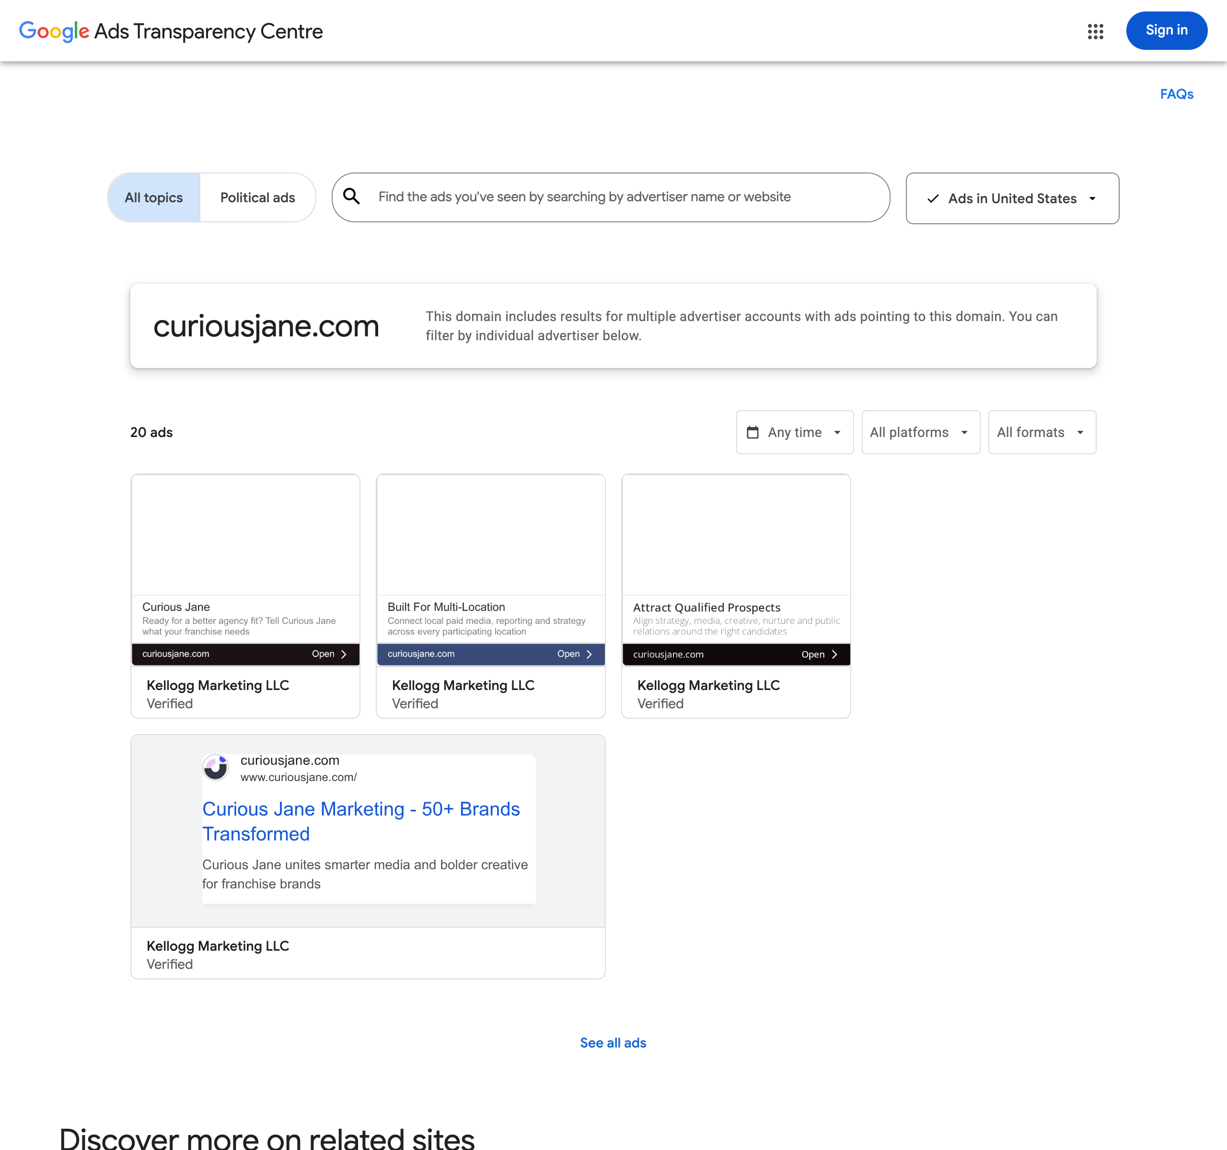1227x1150 pixels.
Task: Expand the All formats filter
Action: click(x=1042, y=432)
